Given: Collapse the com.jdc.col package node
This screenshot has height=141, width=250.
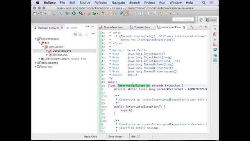Looking at the screenshot, I should click(43, 47).
